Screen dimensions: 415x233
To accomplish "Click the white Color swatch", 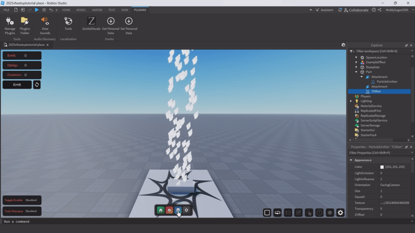I will (x=382, y=167).
